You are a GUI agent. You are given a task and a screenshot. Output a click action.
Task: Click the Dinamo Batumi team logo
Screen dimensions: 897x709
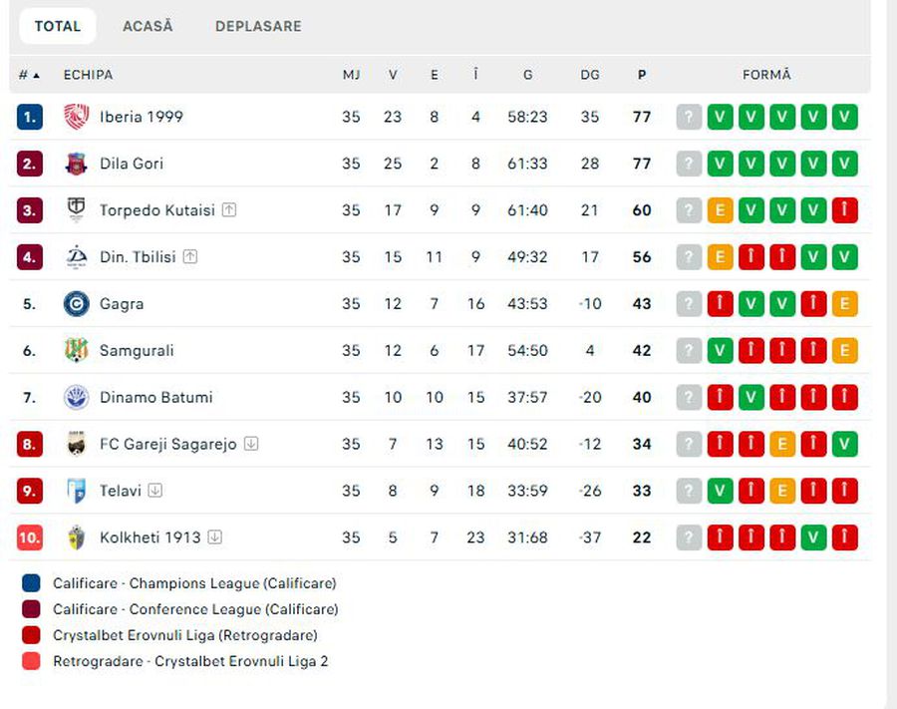77,398
